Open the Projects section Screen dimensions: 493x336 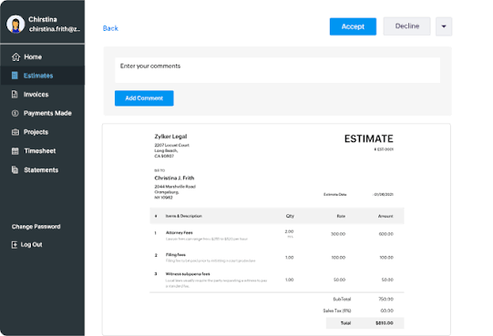[42, 132]
